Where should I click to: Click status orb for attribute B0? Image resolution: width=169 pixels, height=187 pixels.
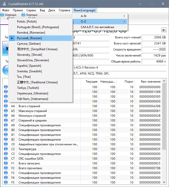[x=6, y=130]
